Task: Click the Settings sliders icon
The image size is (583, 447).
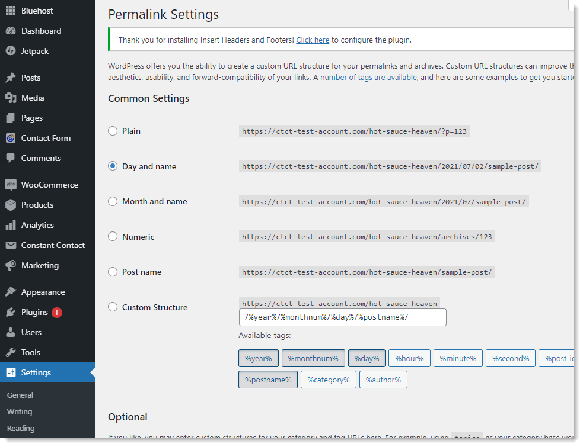Action: pyautogui.click(x=11, y=372)
